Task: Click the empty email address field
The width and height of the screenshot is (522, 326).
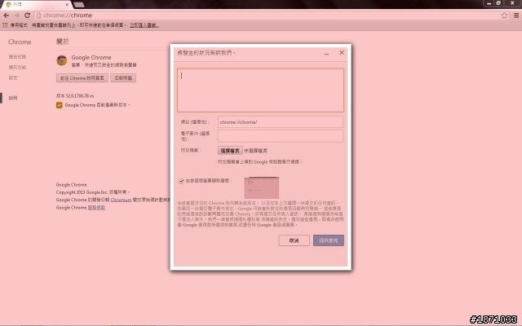Action: (281, 136)
